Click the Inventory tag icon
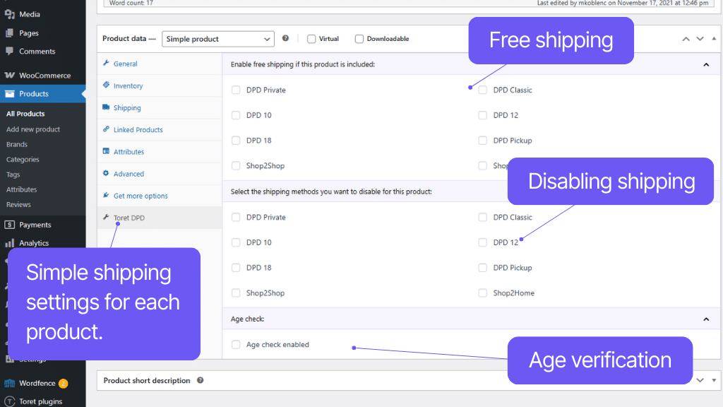Image resolution: width=723 pixels, height=407 pixels. pos(106,85)
